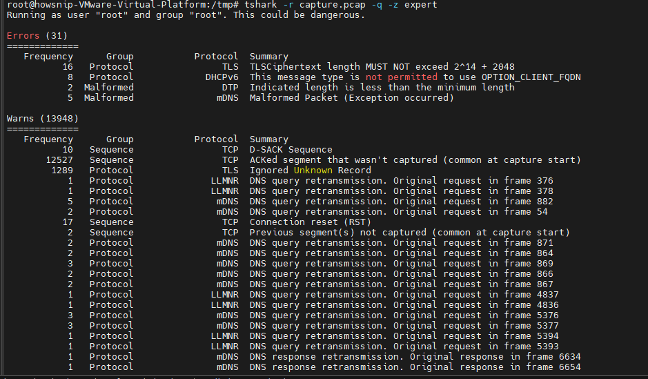
Task: Click the 'Summary' column header under Errors
Action: (268, 56)
